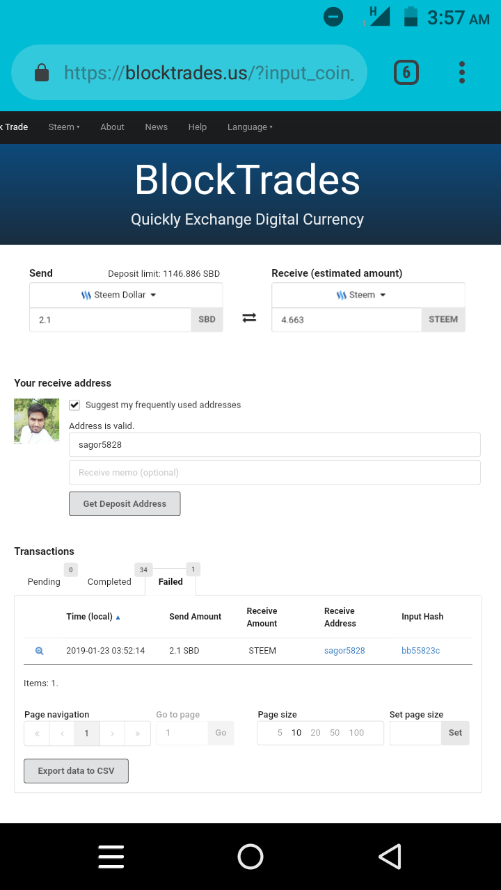The image size is (501, 890).
Task: Tap the Android home circle button
Action: [250, 857]
